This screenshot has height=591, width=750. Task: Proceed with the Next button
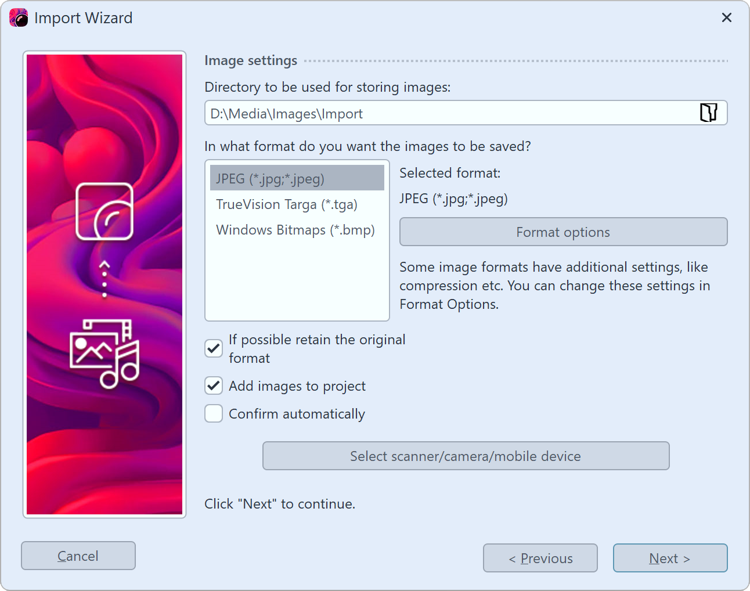670,558
